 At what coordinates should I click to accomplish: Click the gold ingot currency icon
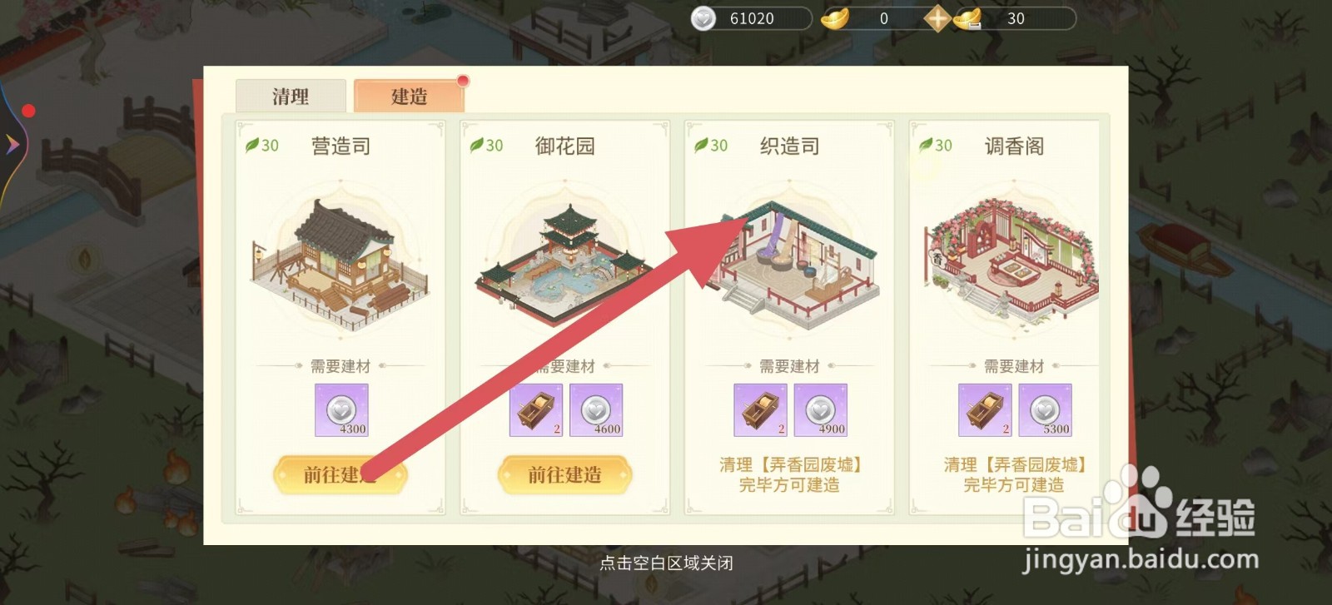point(835,18)
